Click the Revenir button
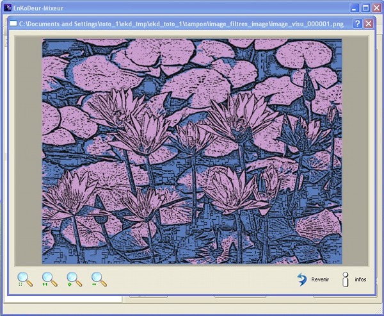Image resolution: width=384 pixels, height=316 pixels. [313, 279]
